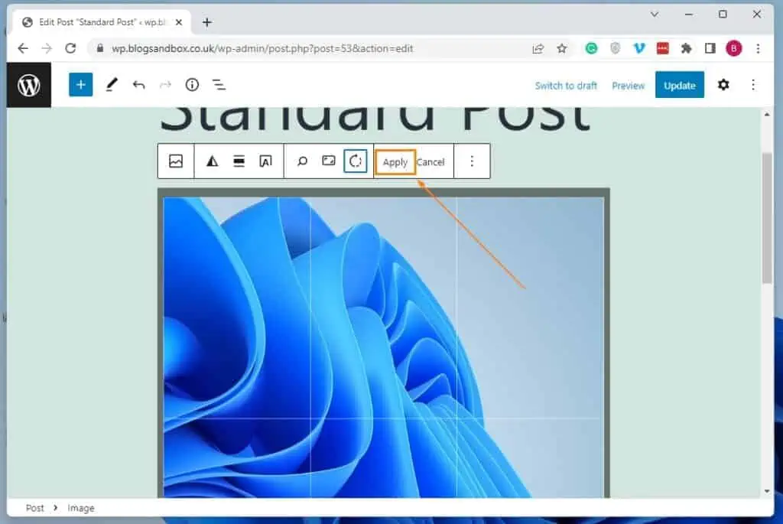Image resolution: width=783 pixels, height=524 pixels.
Task: Choose the aspect ratio icon
Action: [329, 161]
